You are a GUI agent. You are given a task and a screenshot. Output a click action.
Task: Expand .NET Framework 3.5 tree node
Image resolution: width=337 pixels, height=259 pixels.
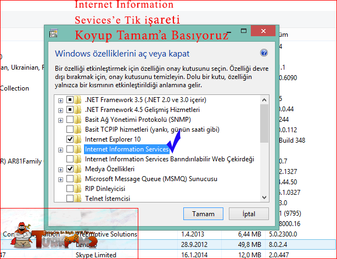point(60,100)
